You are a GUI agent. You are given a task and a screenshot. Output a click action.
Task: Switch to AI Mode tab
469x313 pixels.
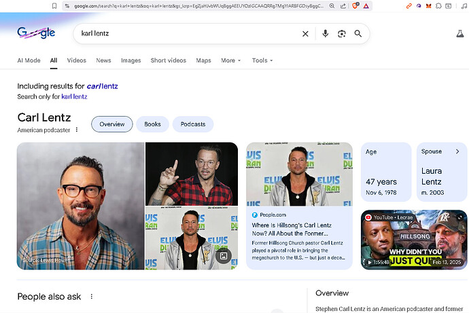pos(29,60)
